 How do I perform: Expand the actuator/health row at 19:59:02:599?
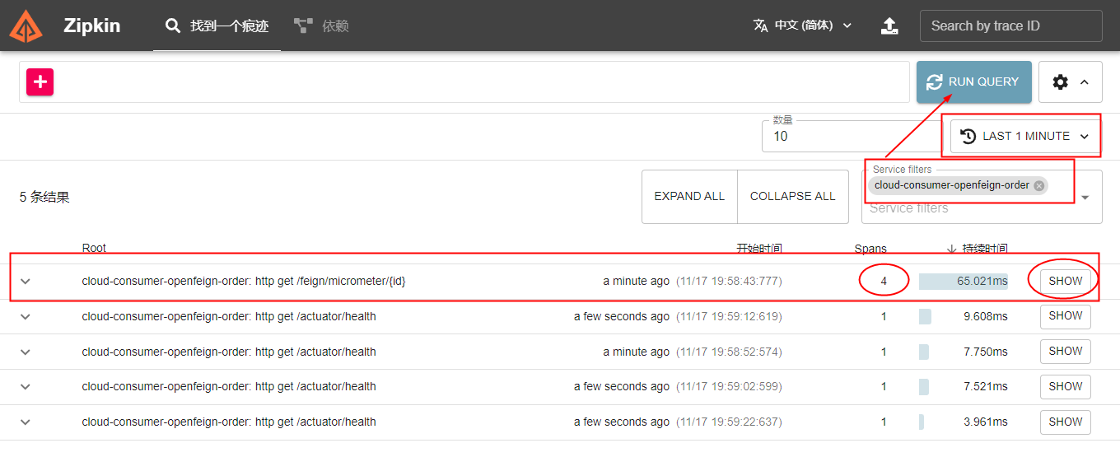point(26,386)
